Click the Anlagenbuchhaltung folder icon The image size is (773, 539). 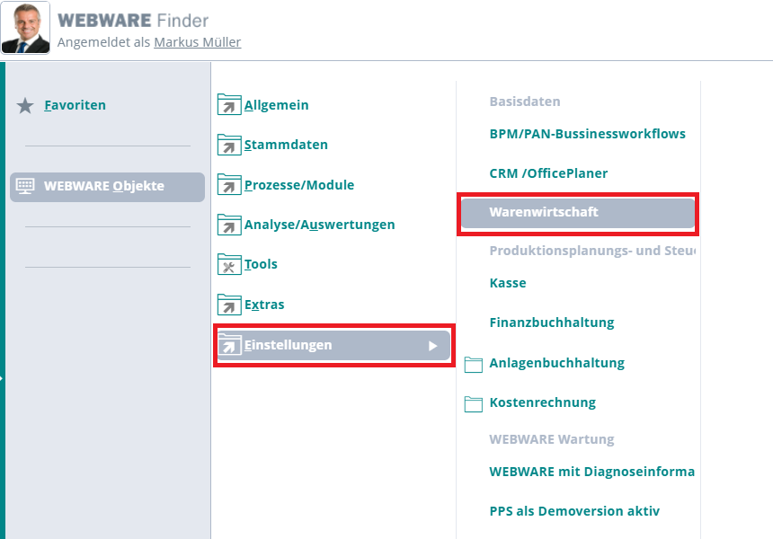click(x=474, y=364)
